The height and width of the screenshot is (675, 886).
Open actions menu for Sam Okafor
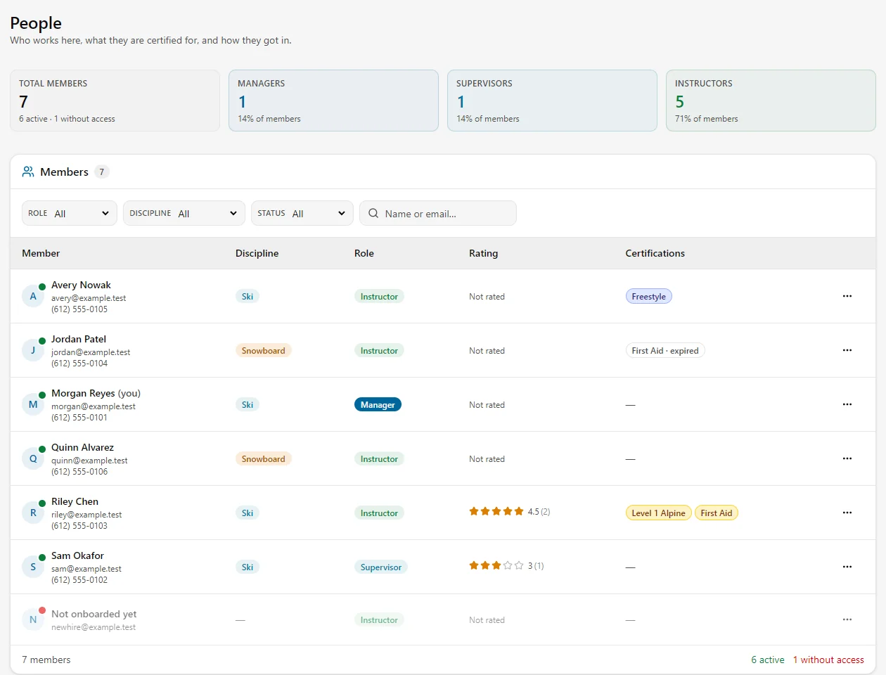coord(847,567)
